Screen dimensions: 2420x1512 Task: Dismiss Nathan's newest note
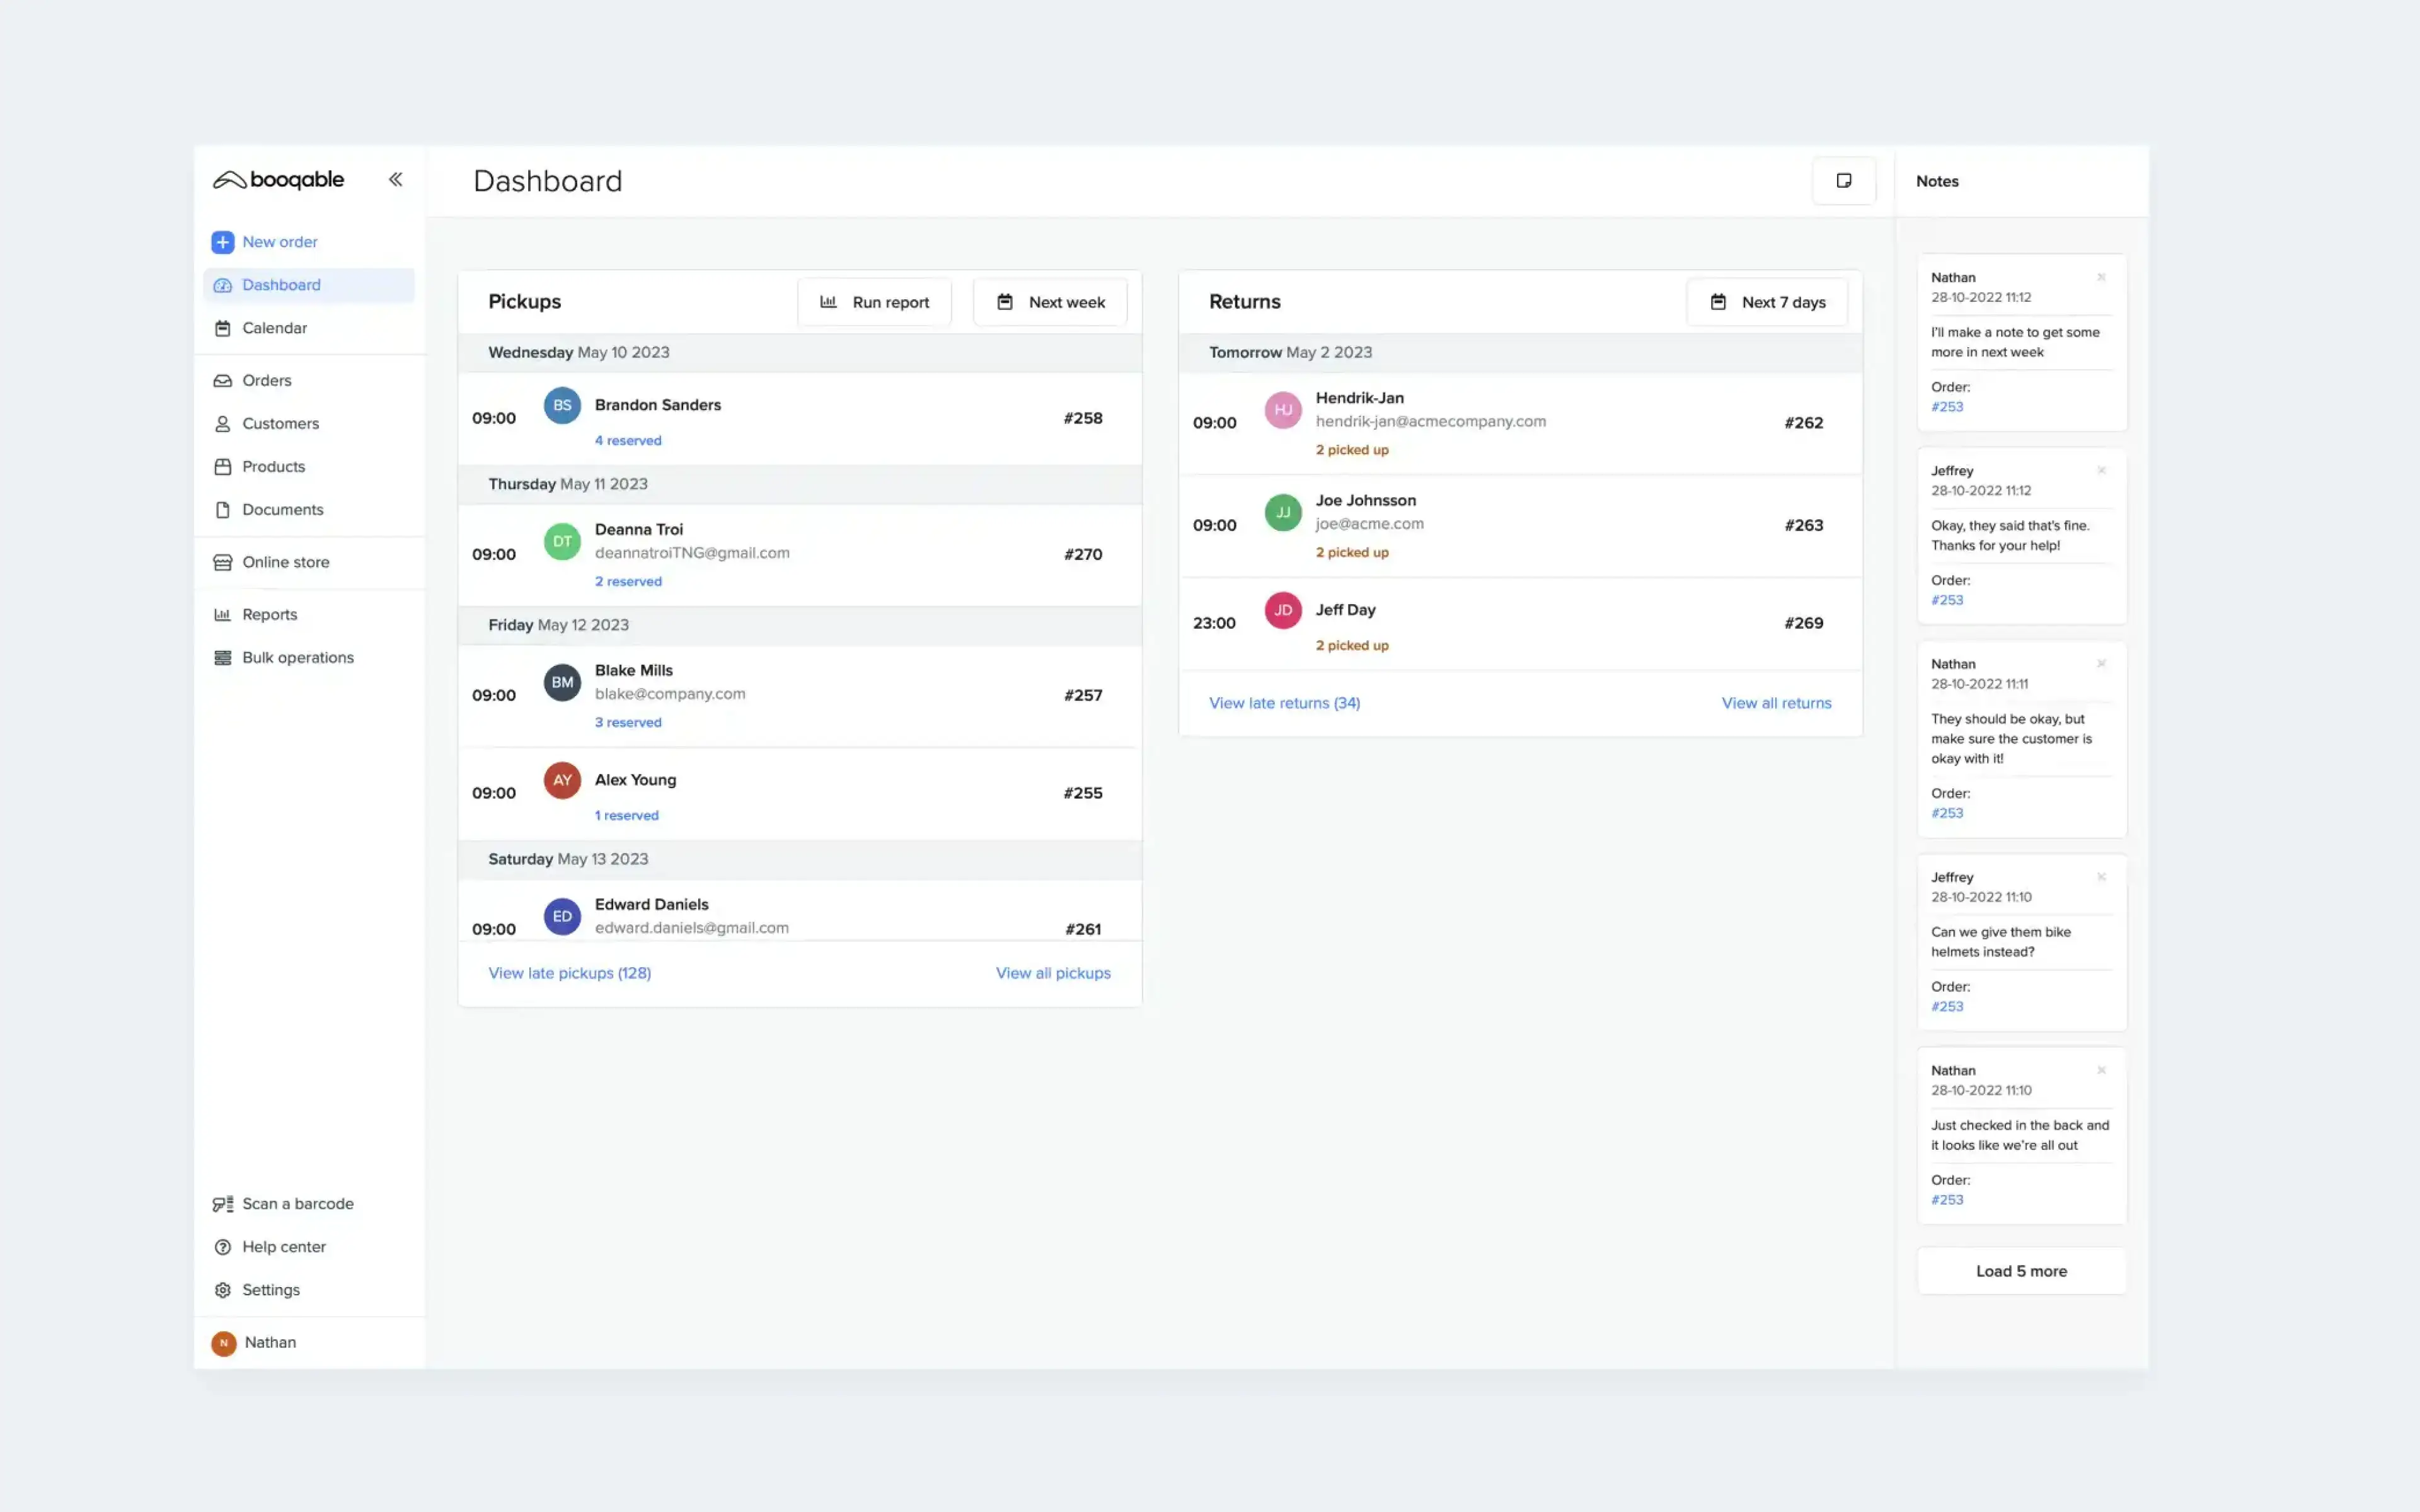tap(2103, 277)
